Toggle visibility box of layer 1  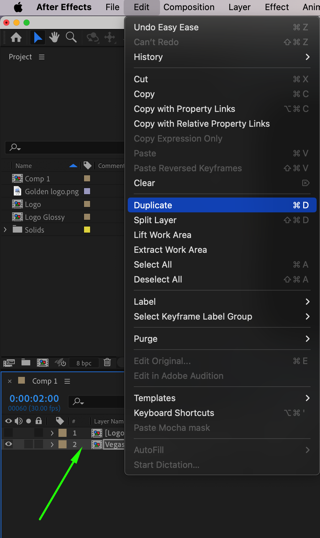[x=8, y=432]
